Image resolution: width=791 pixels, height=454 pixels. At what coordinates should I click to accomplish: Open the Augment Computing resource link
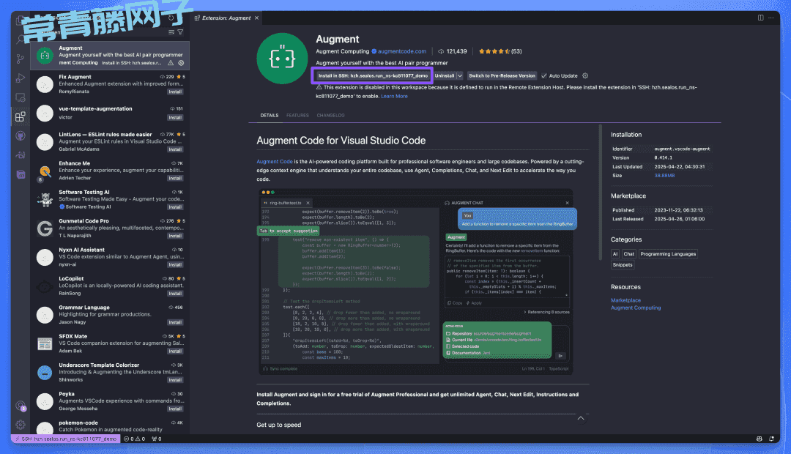pos(636,308)
